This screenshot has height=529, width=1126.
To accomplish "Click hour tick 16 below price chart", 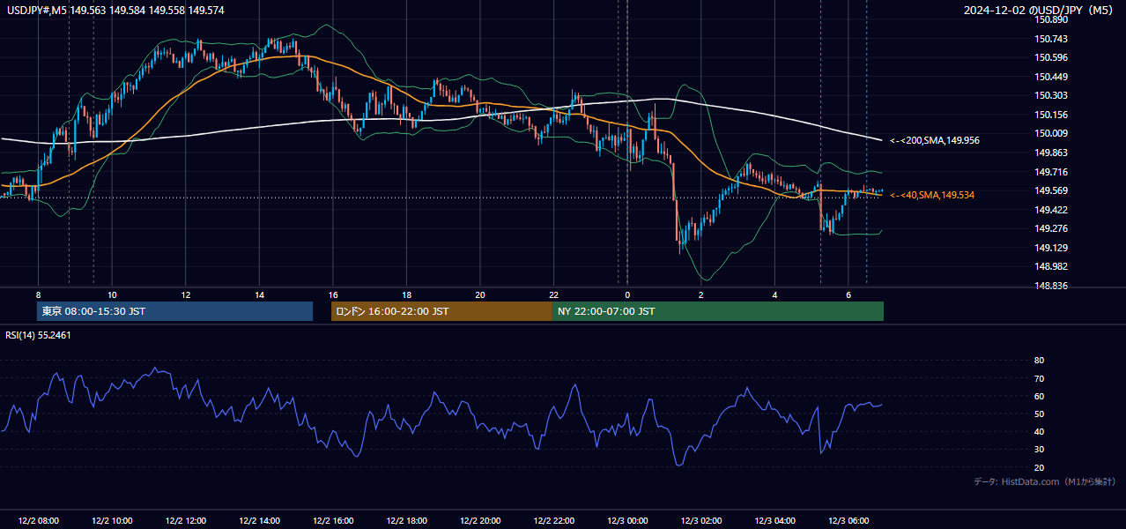I will [x=333, y=294].
